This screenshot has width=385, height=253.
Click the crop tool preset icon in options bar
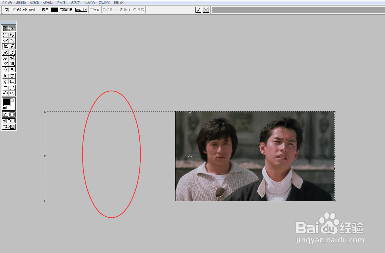(x=7, y=10)
